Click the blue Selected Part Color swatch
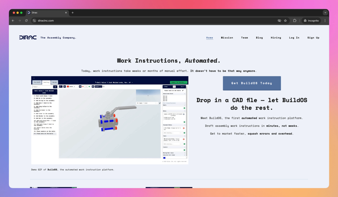338x197 pixels. [164, 158]
